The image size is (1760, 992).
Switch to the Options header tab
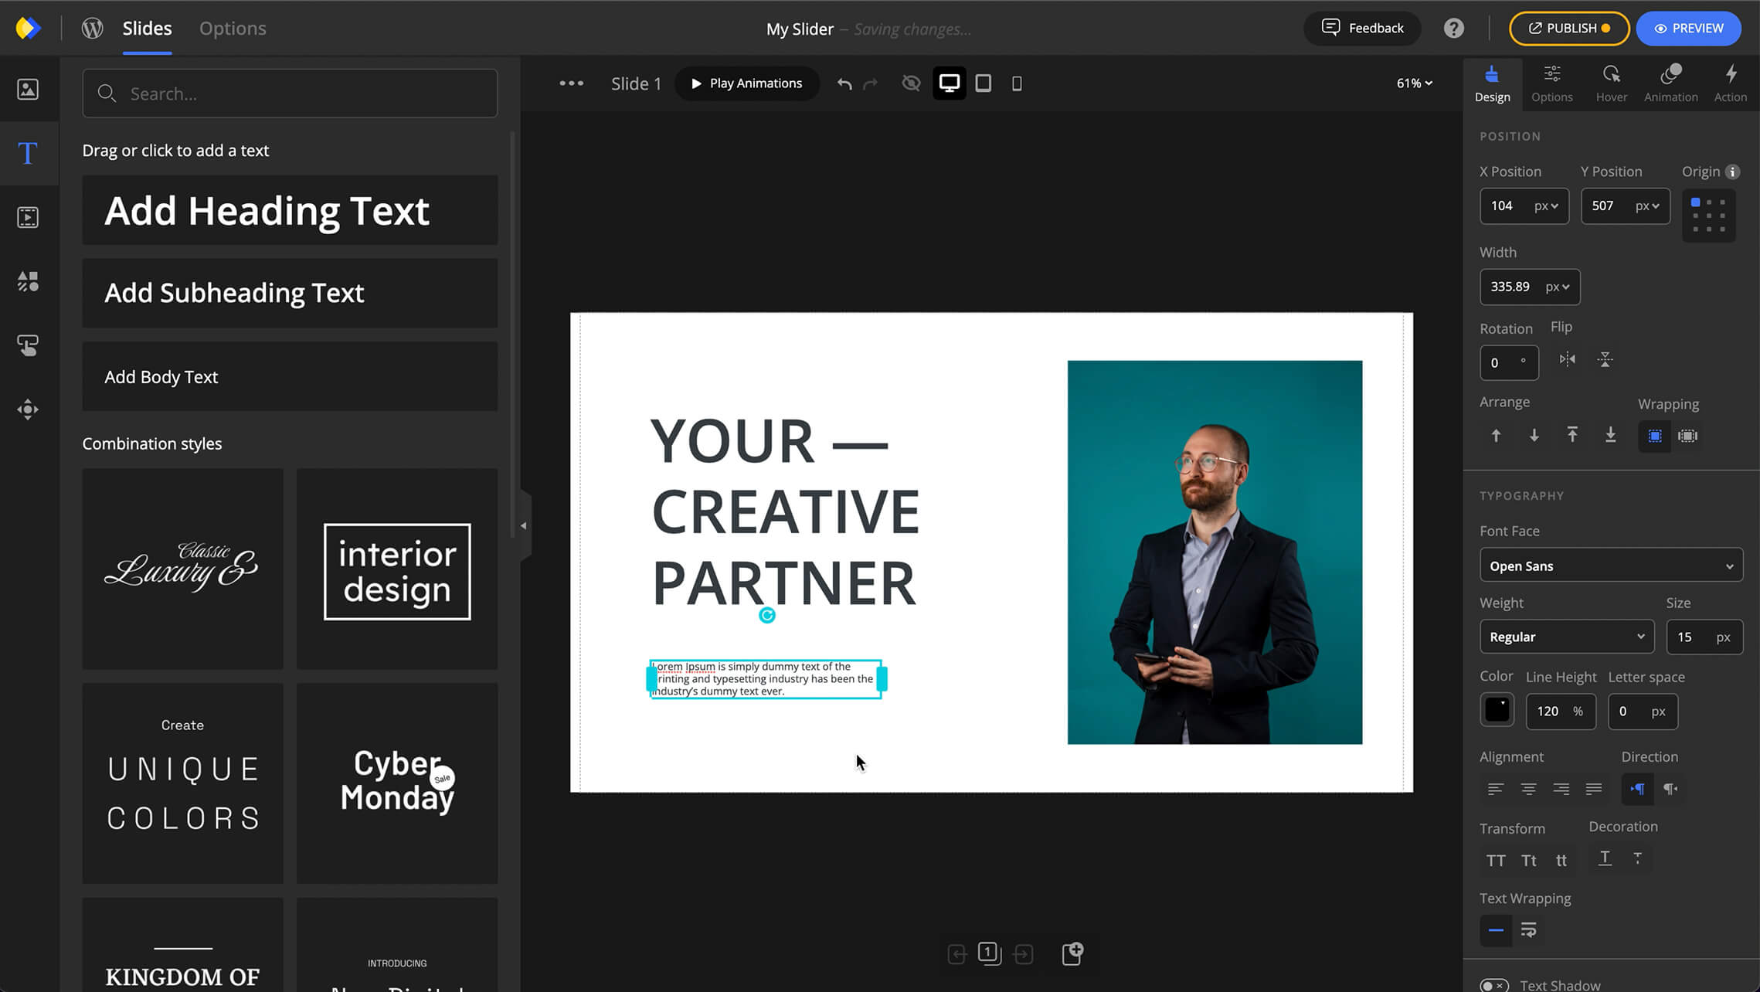pyautogui.click(x=233, y=29)
